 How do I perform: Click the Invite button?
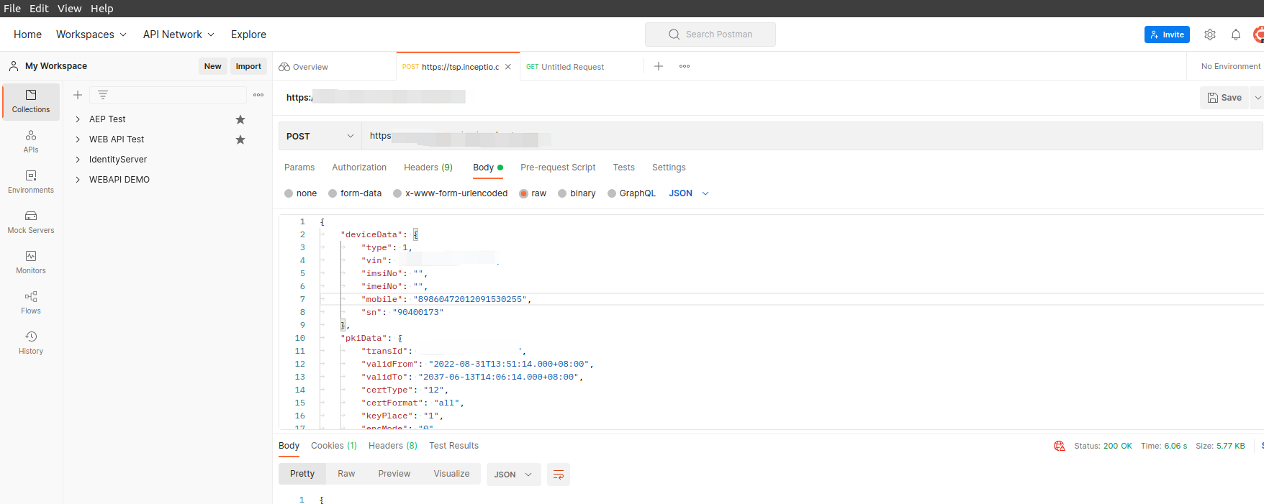click(1167, 35)
